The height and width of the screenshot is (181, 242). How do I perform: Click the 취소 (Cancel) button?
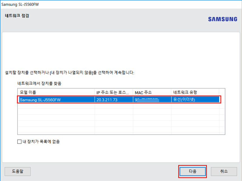pyautogui.click(x=224, y=171)
